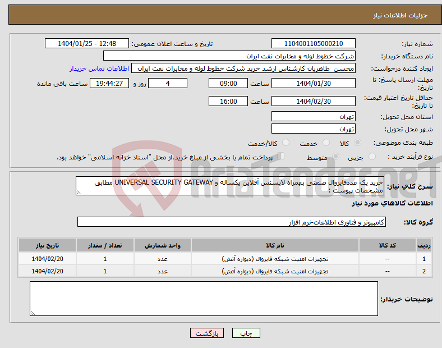442x348 pixels.
Task: Click the نام کالا column header
Action: pos(275,245)
